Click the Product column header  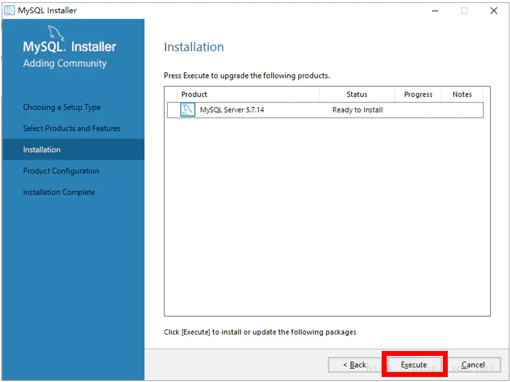pyautogui.click(x=194, y=94)
